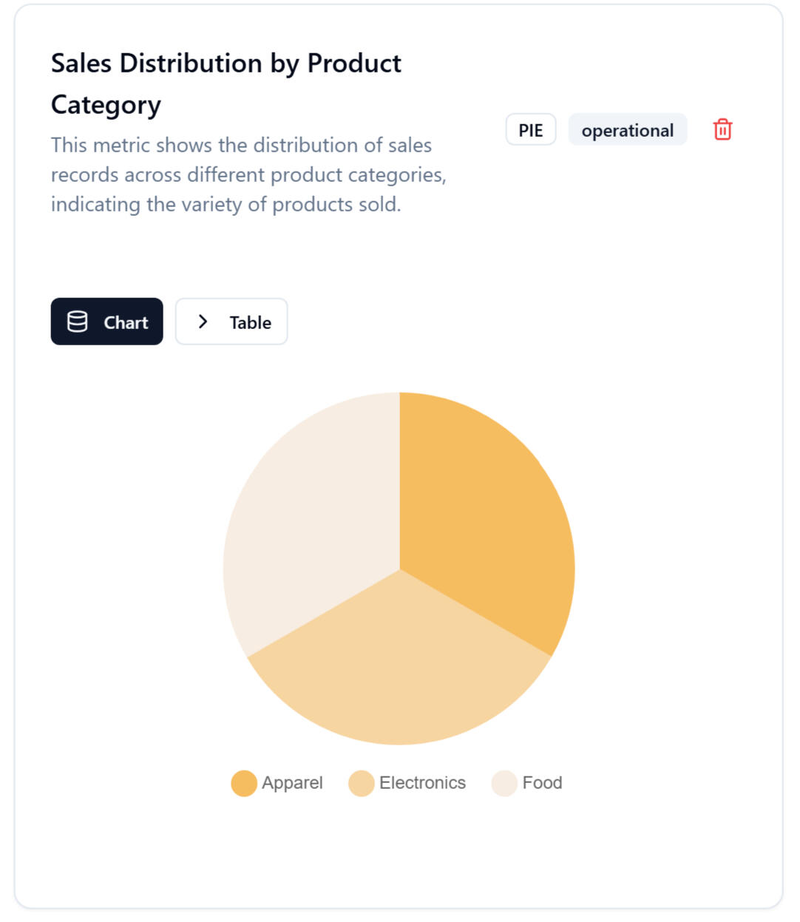
Task: Click the red trash delete icon
Action: point(722,129)
